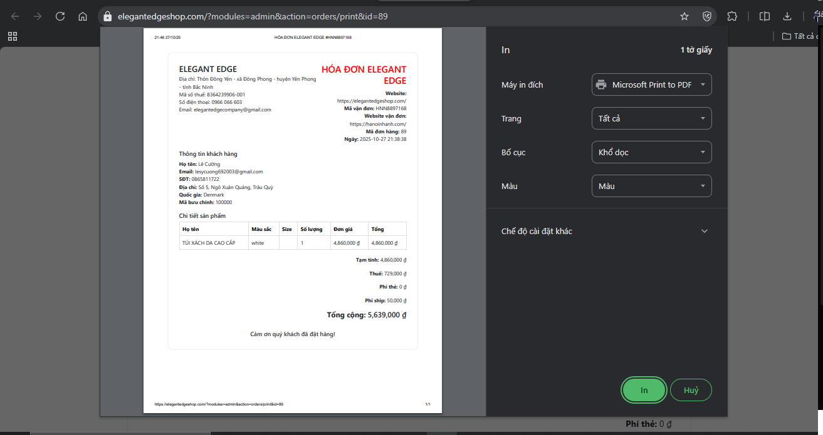Reload the page with the refresh icon
Image resolution: width=823 pixels, height=435 pixels.
tap(60, 16)
